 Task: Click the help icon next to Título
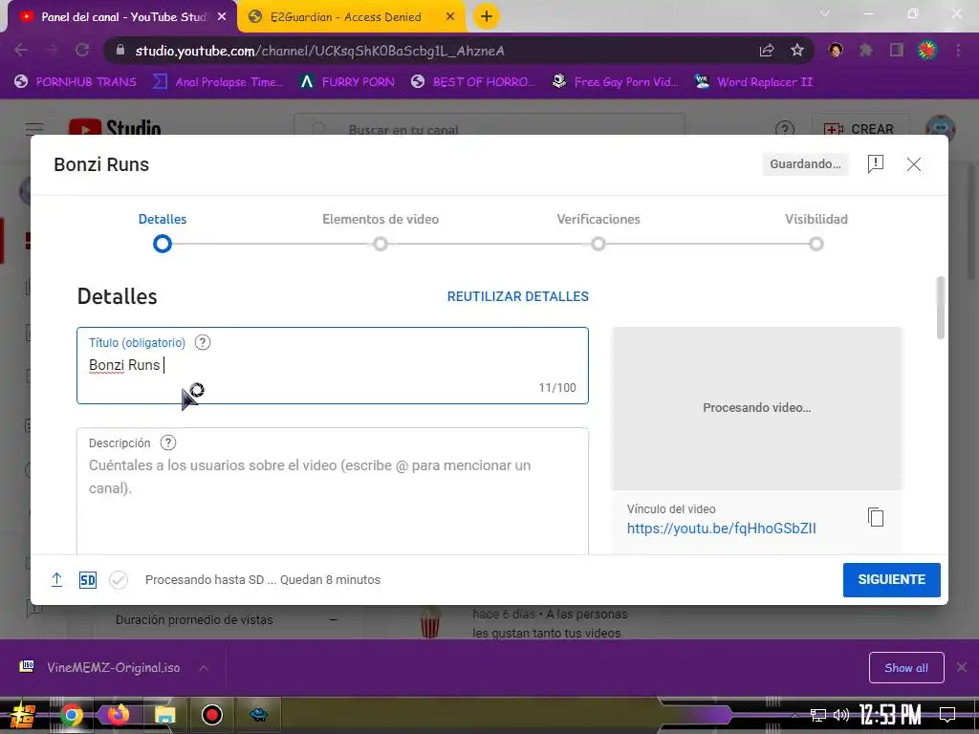(203, 343)
